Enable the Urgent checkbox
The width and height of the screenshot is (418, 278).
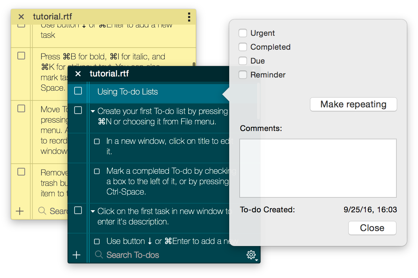[243, 33]
